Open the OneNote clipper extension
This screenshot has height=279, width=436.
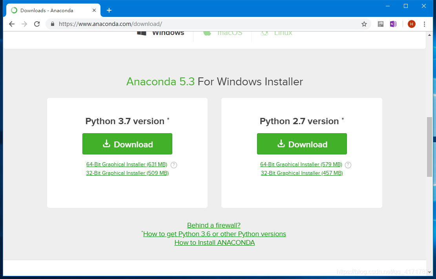pyautogui.click(x=393, y=24)
